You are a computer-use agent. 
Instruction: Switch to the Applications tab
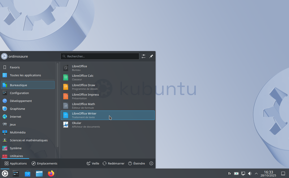click(x=16, y=164)
